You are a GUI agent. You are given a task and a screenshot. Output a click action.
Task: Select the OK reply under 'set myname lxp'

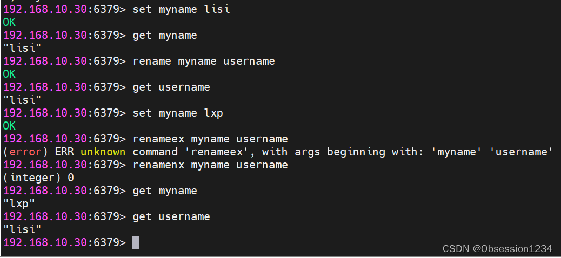(x=9, y=126)
